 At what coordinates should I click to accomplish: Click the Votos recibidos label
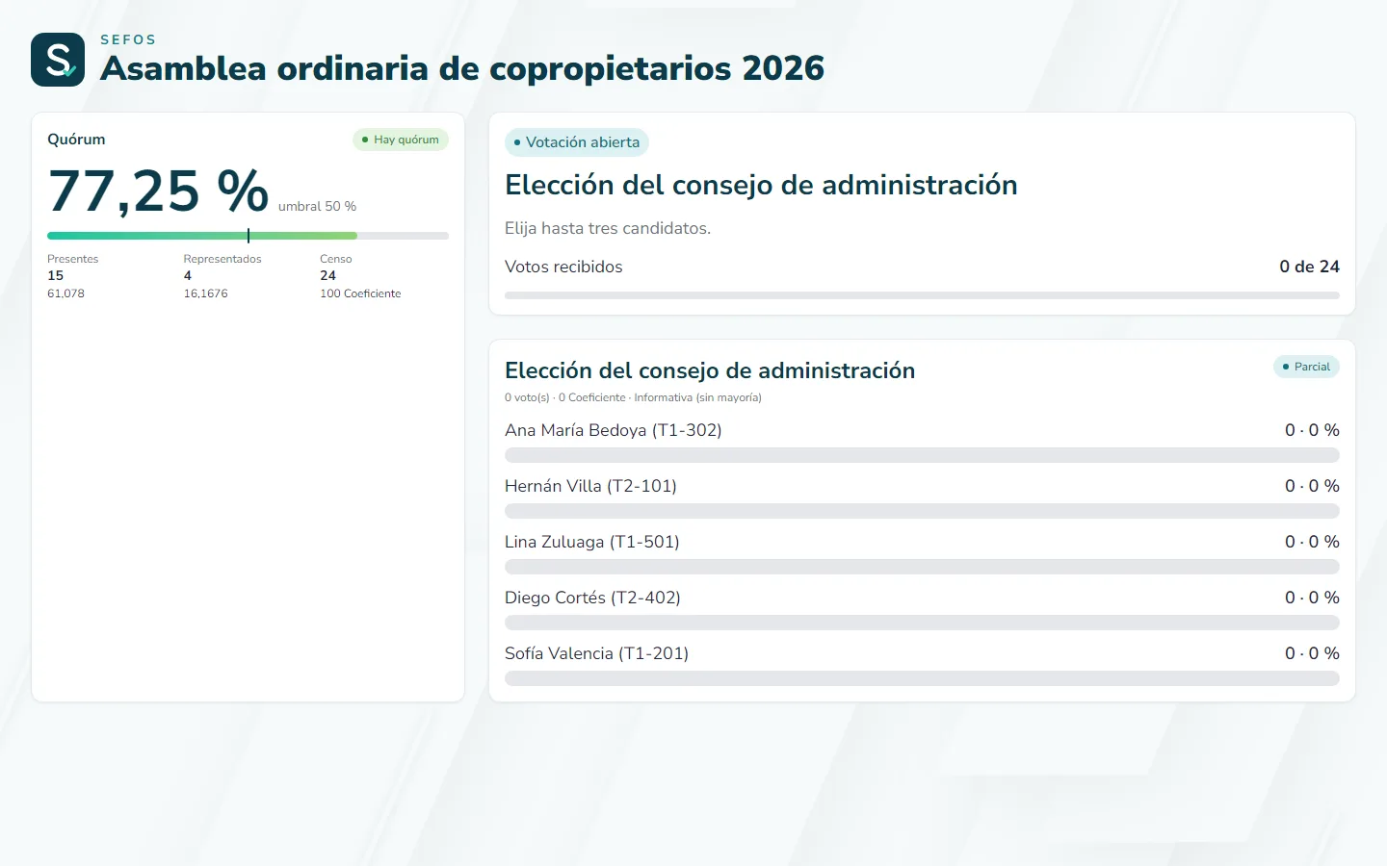tap(563, 267)
